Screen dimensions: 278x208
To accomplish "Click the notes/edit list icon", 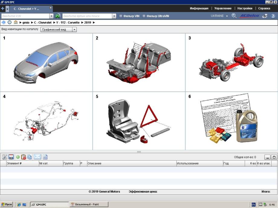I will (x=5, y=157).
